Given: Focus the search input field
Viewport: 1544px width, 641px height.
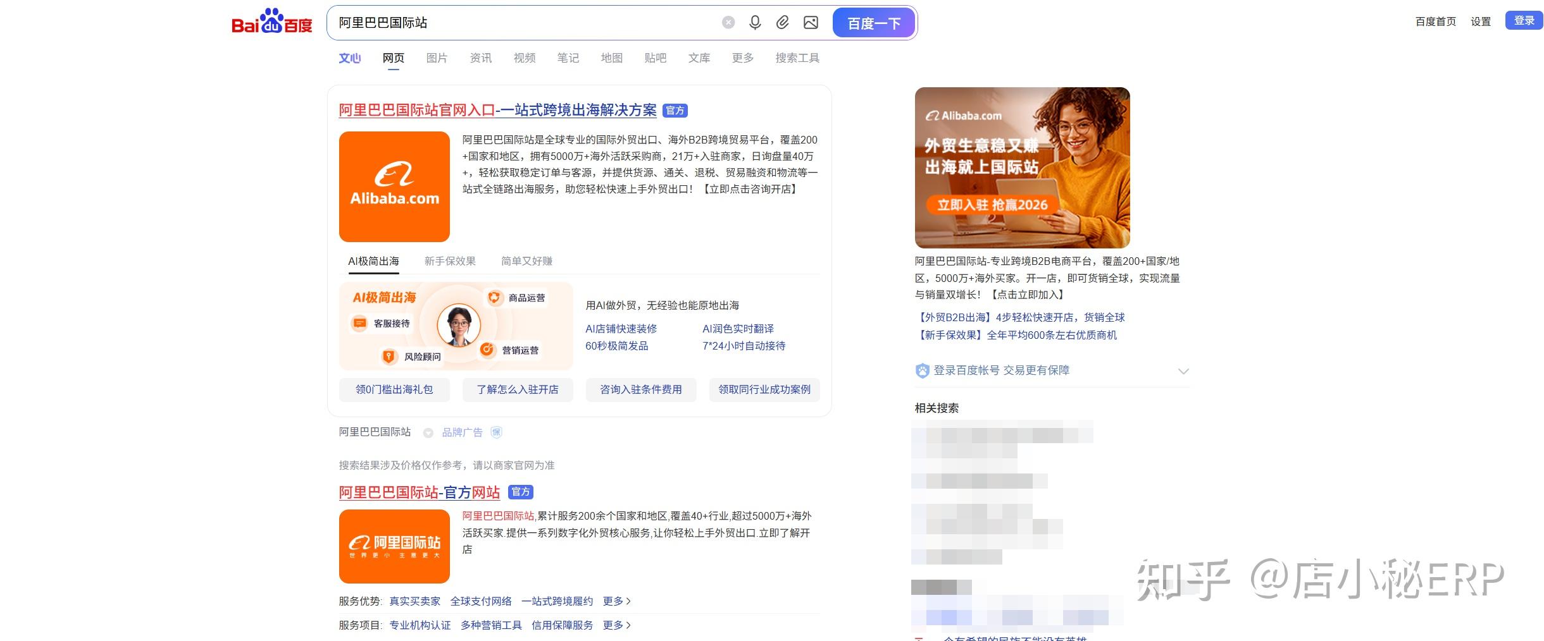Looking at the screenshot, I should pyautogui.click(x=525, y=23).
